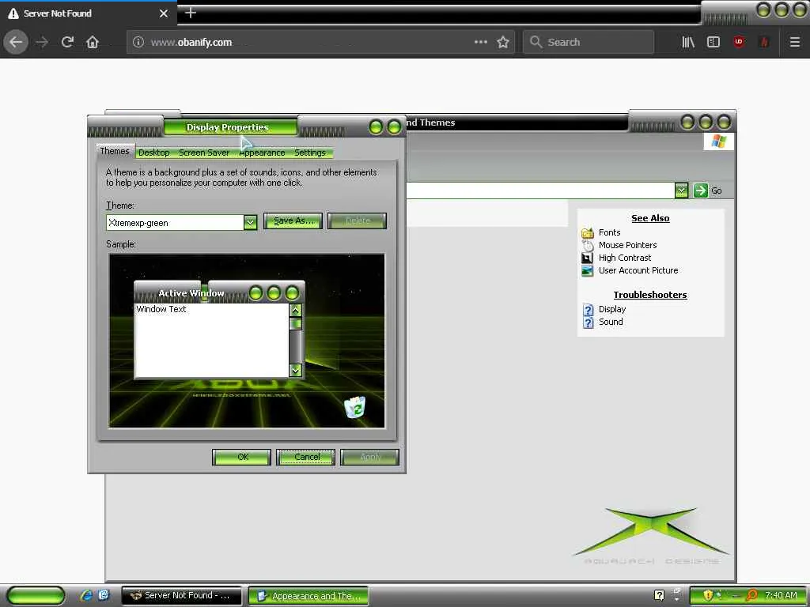
Task: Click the taskbar help question icon
Action: pyautogui.click(x=659, y=595)
